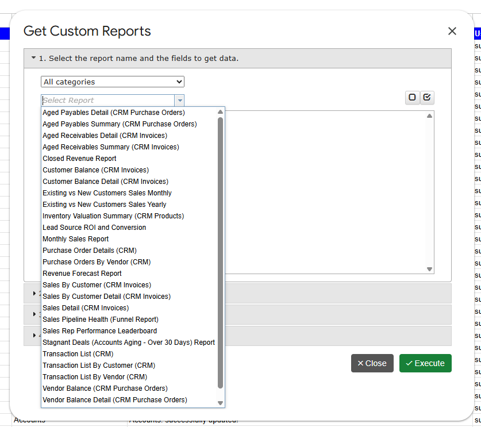
Task: Pick Sales By Customer Detail (CRM Invoices)
Action: 106,297
